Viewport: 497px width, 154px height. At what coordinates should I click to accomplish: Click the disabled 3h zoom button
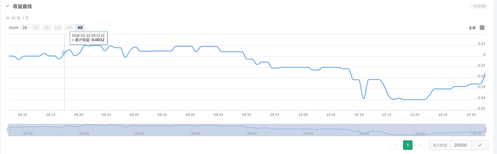click(x=36, y=28)
